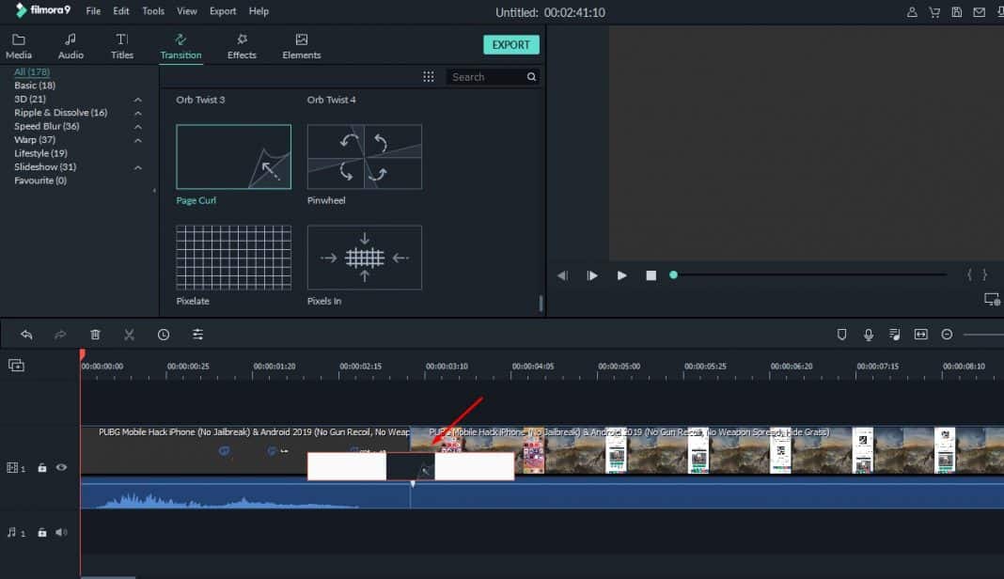Screen dimensions: 1004x579
Task: Select the Favourite (0) category
Action: pyautogui.click(x=40, y=180)
